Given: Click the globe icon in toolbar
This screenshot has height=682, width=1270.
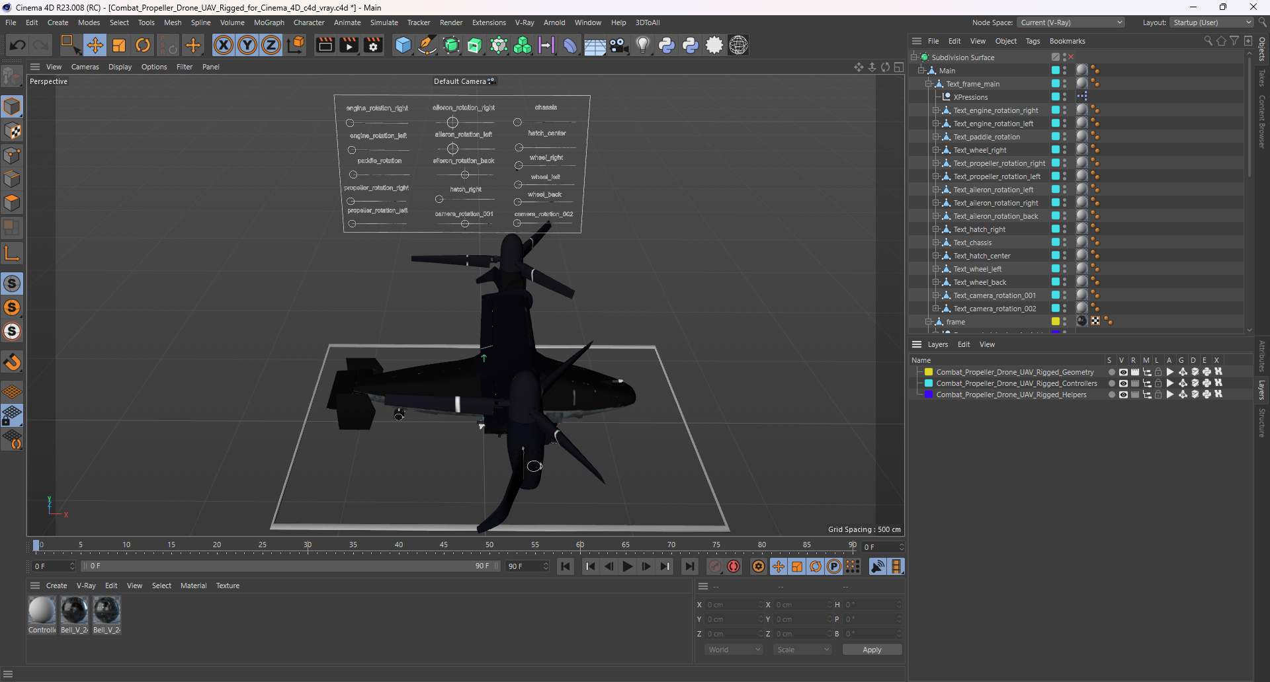Looking at the screenshot, I should pos(738,45).
